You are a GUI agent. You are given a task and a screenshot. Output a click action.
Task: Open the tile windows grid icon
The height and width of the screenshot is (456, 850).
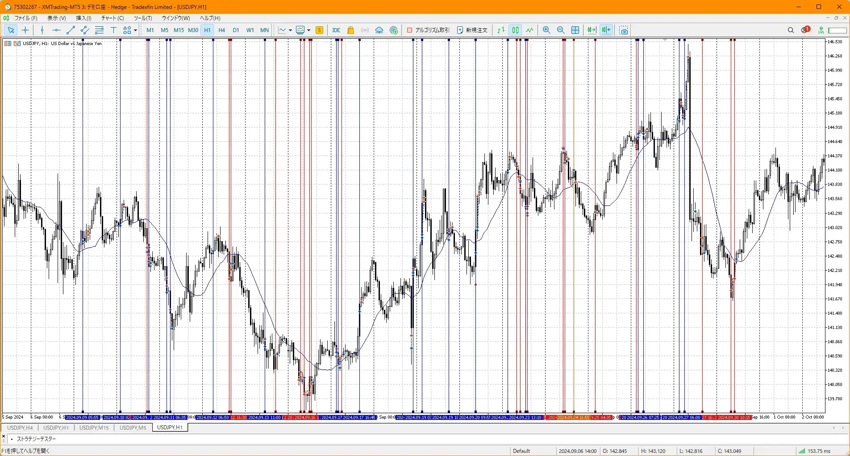575,30
